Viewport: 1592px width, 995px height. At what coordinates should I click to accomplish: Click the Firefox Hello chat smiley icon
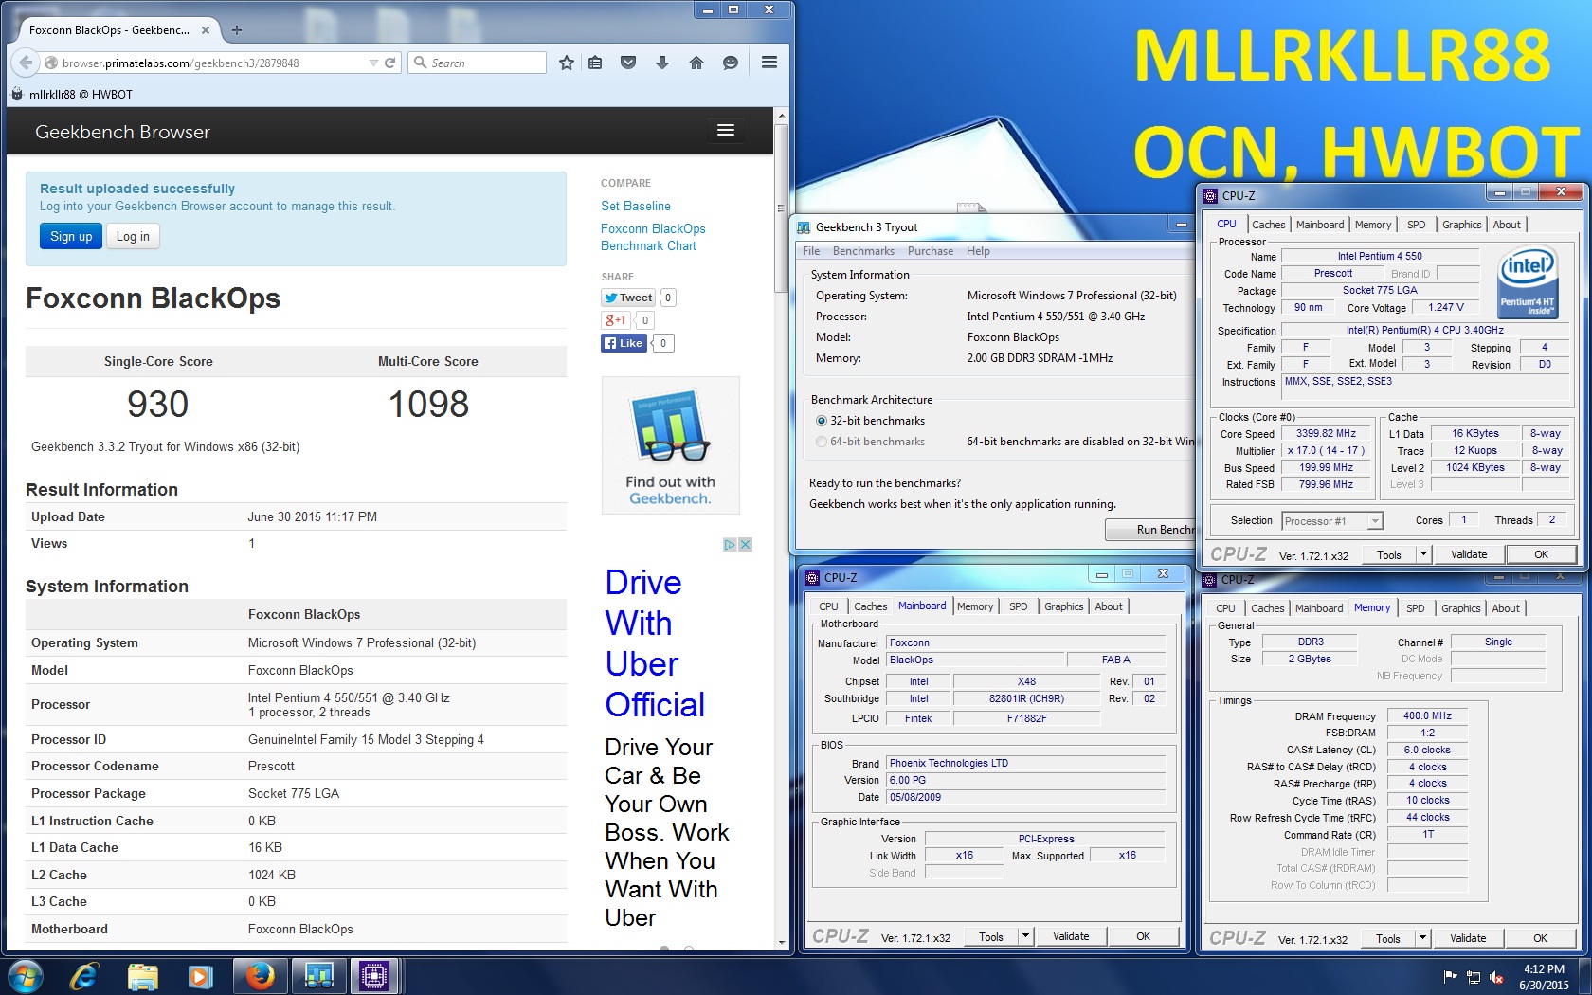pos(731,63)
